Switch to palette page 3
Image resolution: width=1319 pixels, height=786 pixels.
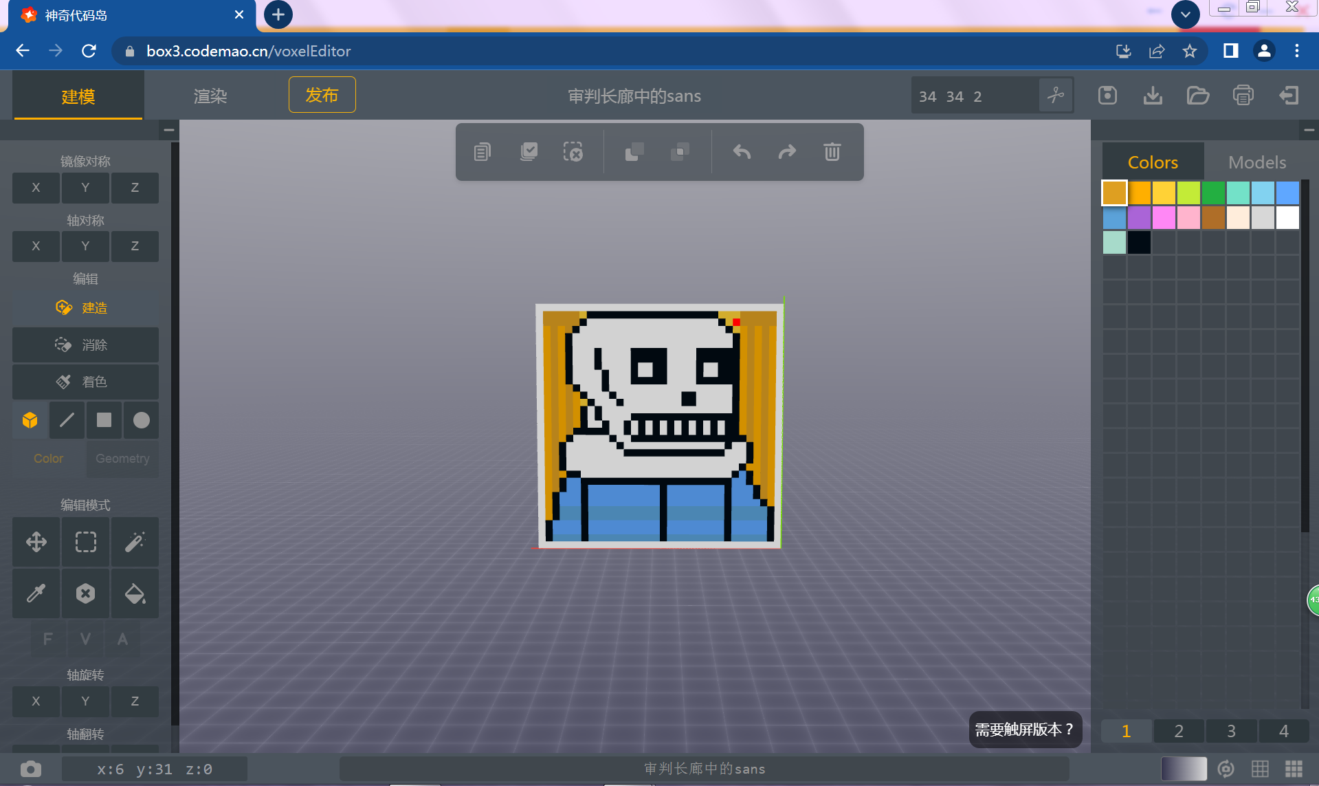pos(1231,731)
